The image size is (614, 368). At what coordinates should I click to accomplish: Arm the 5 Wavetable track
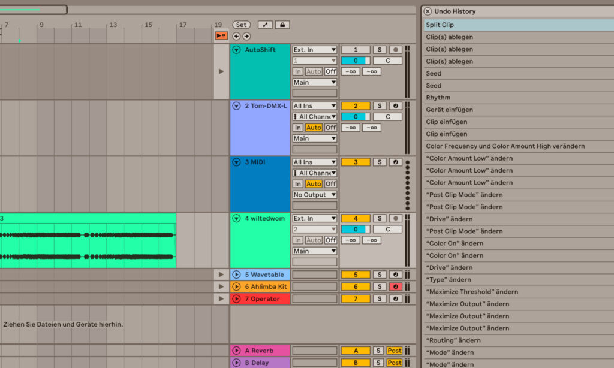click(396, 275)
